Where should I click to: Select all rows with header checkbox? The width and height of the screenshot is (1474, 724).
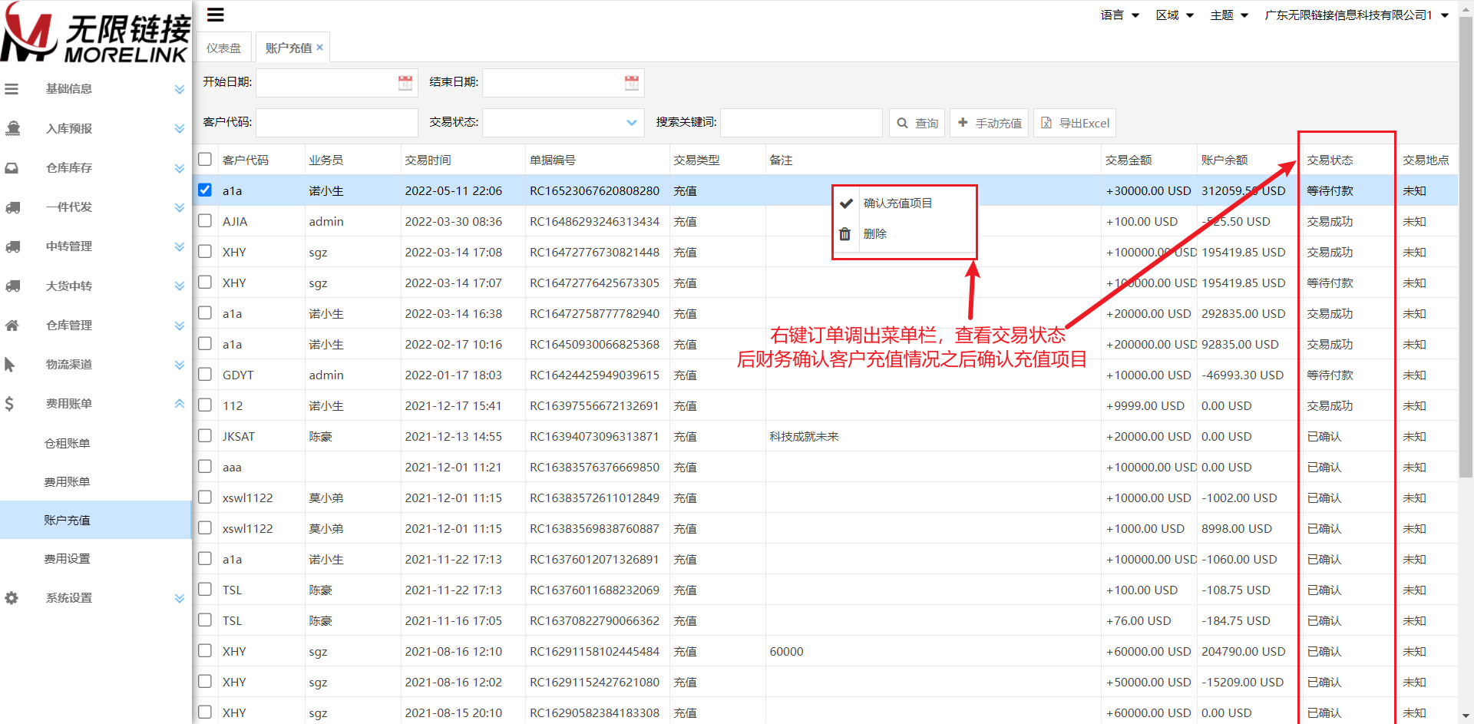point(205,159)
